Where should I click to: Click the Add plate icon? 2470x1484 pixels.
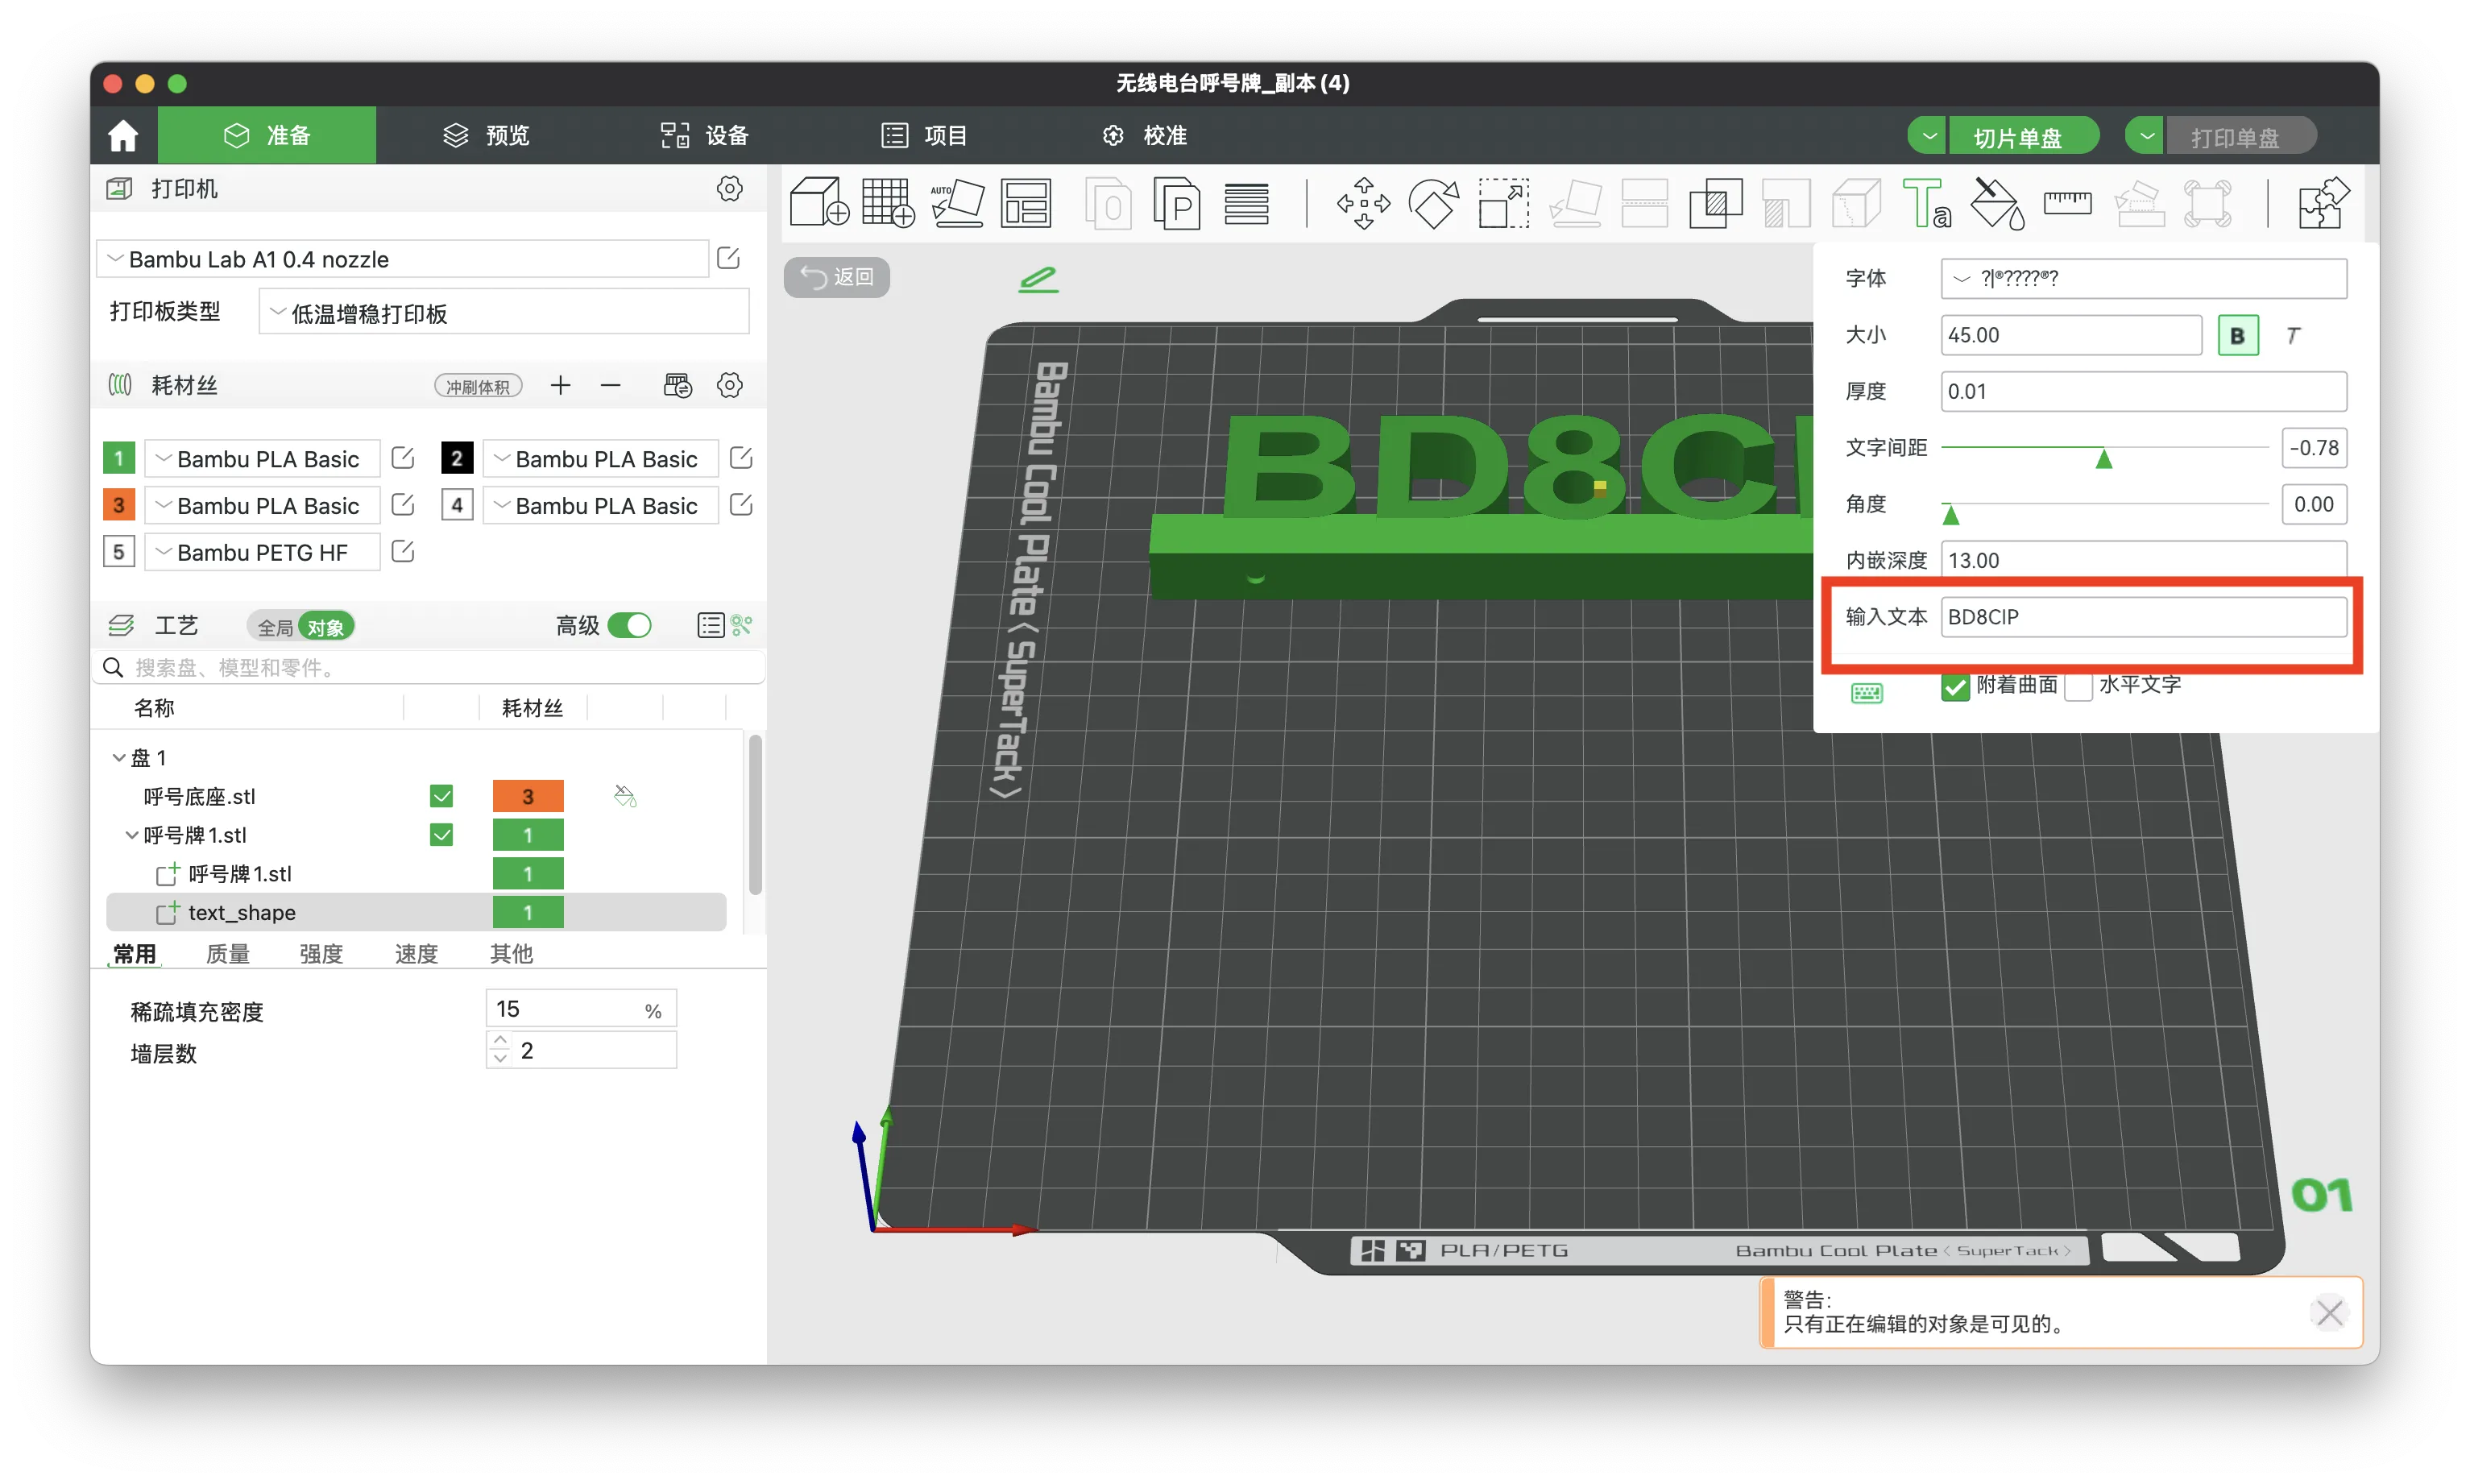point(888,203)
